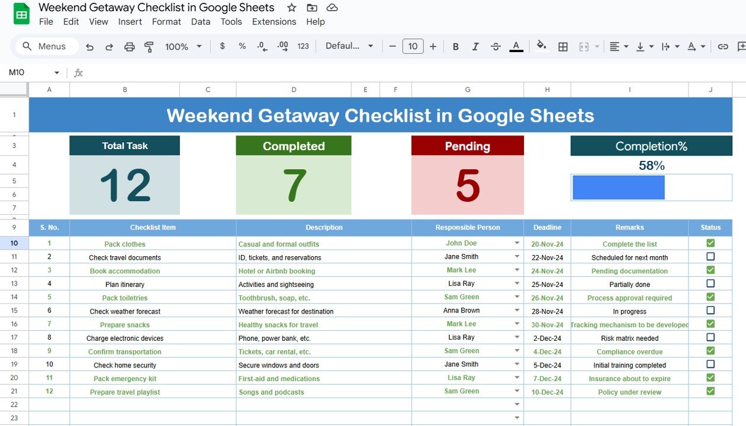
Task: Click the blue completion progress bar
Action: 619,188
